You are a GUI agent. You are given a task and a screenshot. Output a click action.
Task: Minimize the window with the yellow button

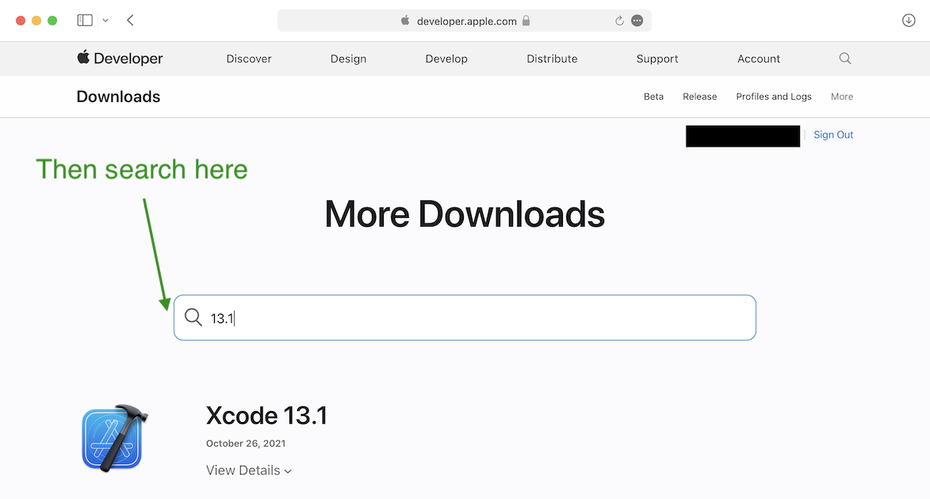point(36,21)
